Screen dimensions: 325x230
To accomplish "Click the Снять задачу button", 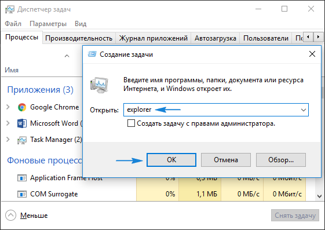I will (295, 216).
